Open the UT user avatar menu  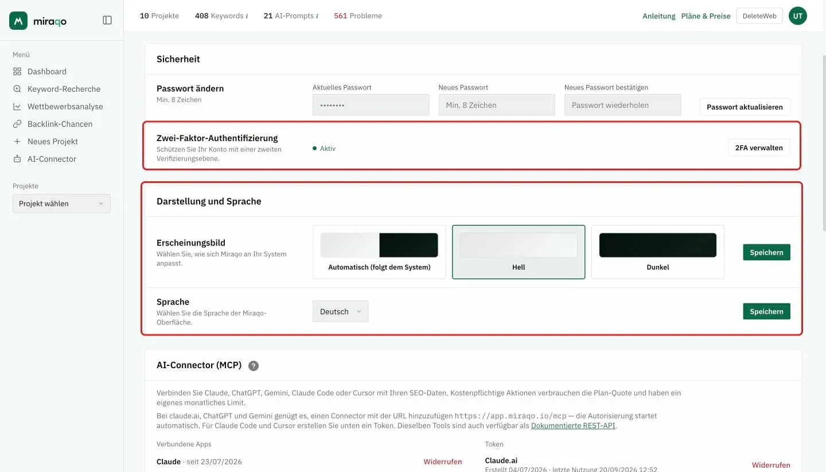click(x=798, y=16)
